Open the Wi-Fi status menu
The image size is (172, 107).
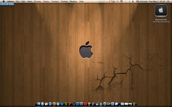click(121, 1)
